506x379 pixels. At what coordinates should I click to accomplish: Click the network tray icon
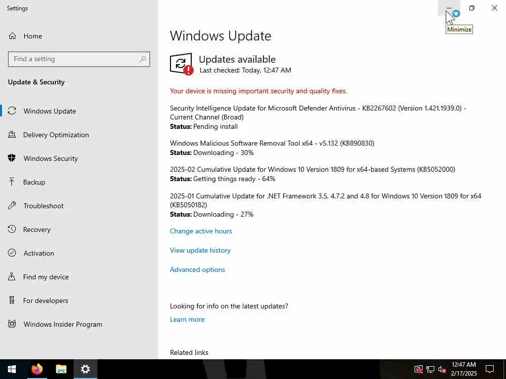point(430,369)
